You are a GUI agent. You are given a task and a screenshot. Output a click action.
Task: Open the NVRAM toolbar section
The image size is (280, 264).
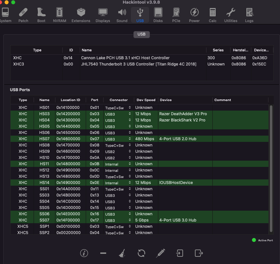59,15
